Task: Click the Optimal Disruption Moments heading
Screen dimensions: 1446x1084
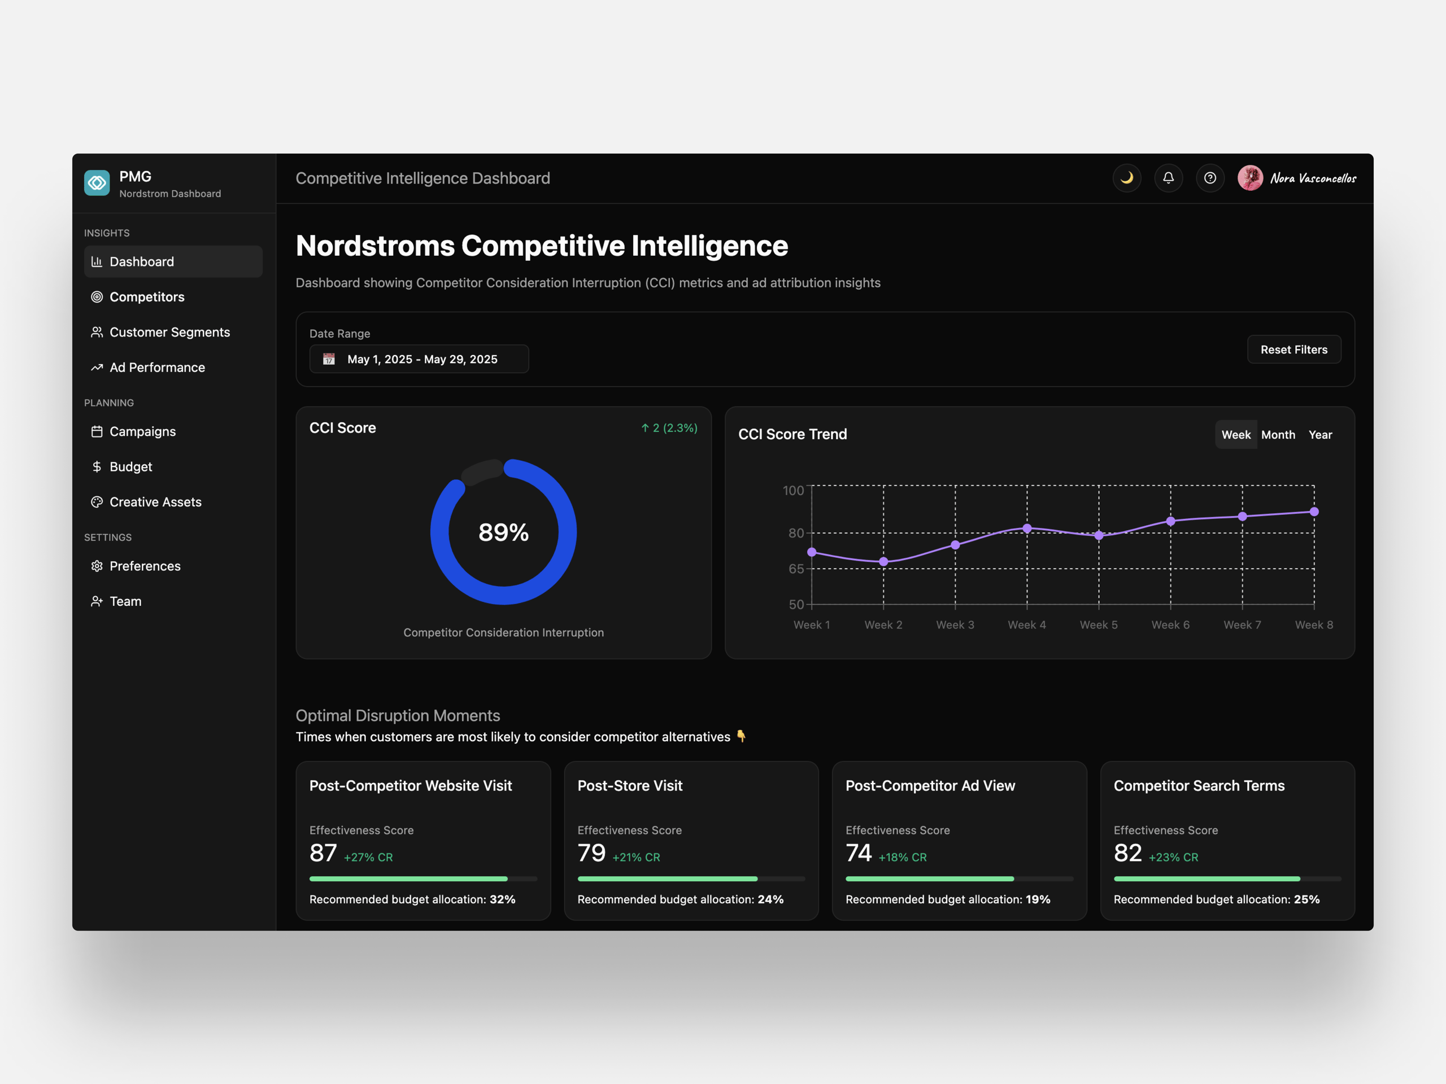Action: 398,715
